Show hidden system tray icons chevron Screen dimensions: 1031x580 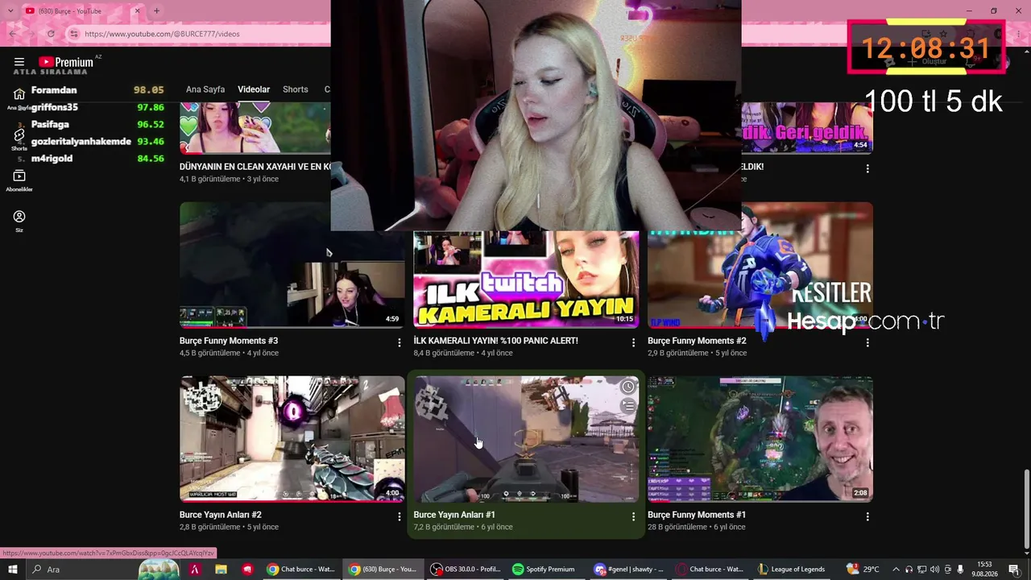click(x=896, y=570)
